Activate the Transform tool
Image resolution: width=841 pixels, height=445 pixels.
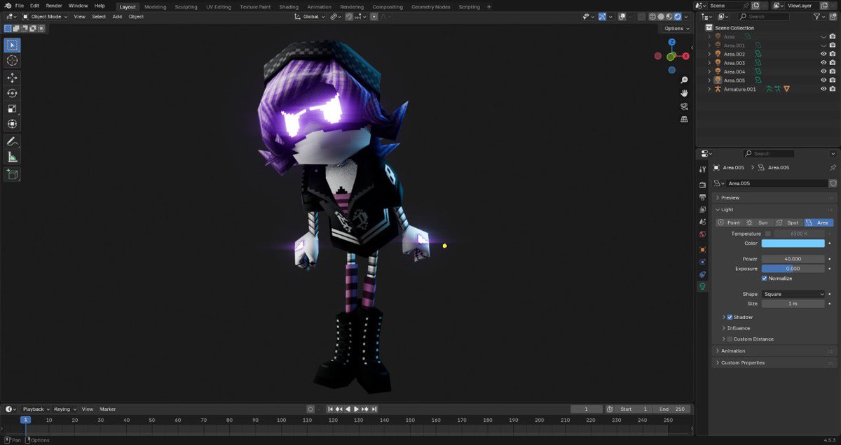[x=13, y=124]
